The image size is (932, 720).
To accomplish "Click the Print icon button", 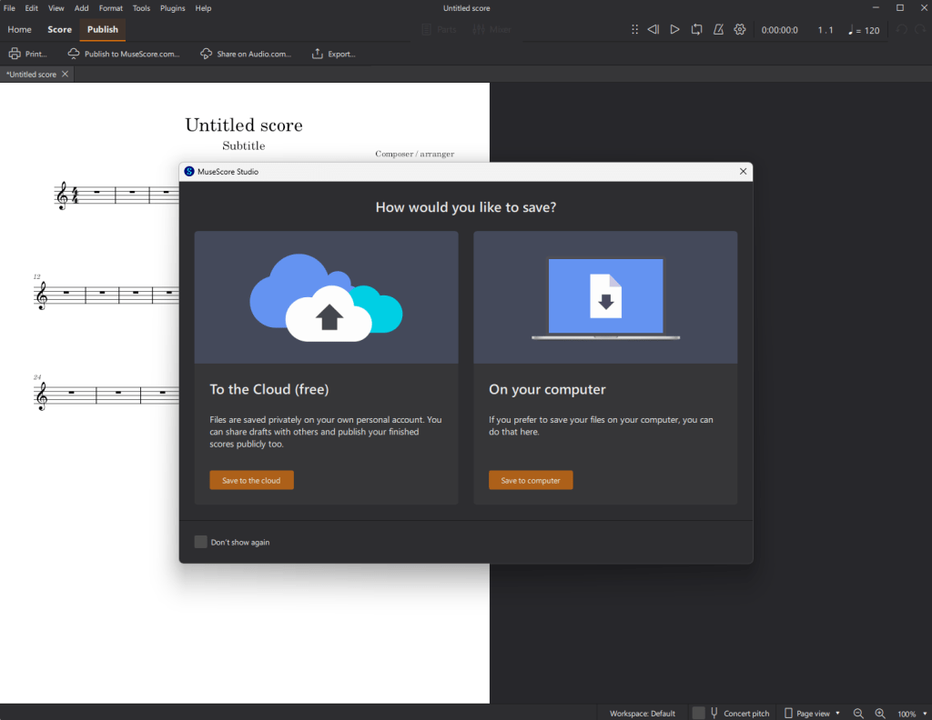I will 27,54.
